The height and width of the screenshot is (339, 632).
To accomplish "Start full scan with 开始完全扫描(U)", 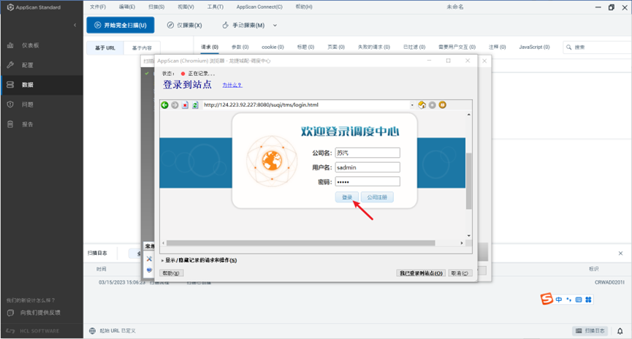I will tap(121, 25).
